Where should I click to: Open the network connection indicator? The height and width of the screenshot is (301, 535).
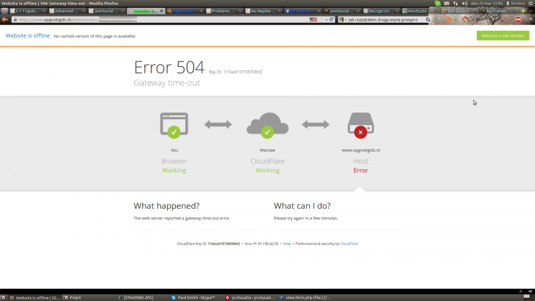(455, 3)
